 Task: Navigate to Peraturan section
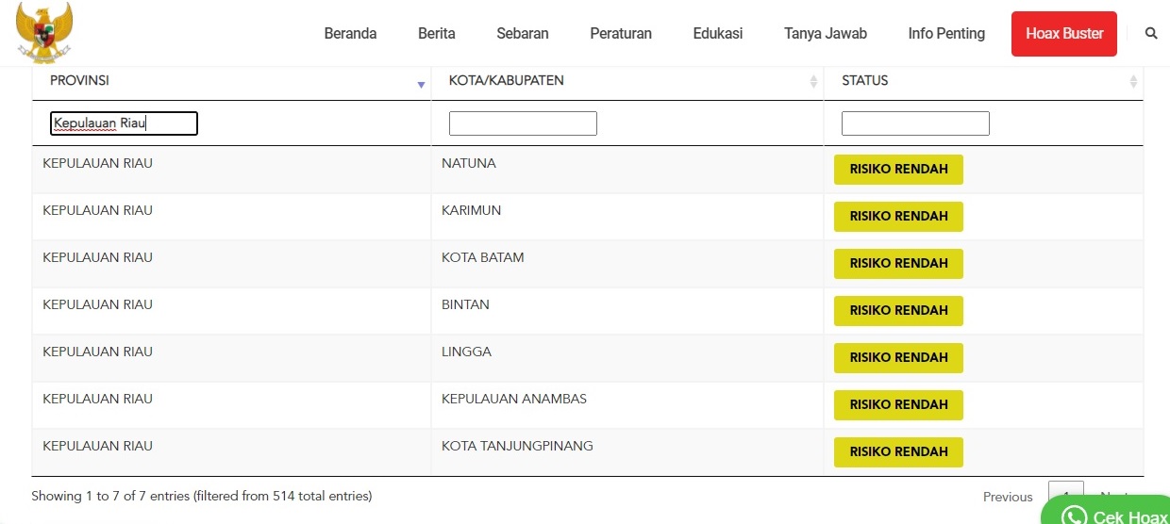pyautogui.click(x=621, y=34)
